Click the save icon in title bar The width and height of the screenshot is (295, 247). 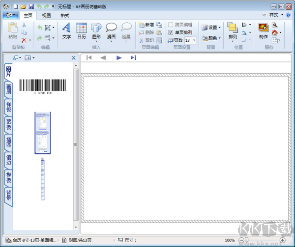point(31,7)
